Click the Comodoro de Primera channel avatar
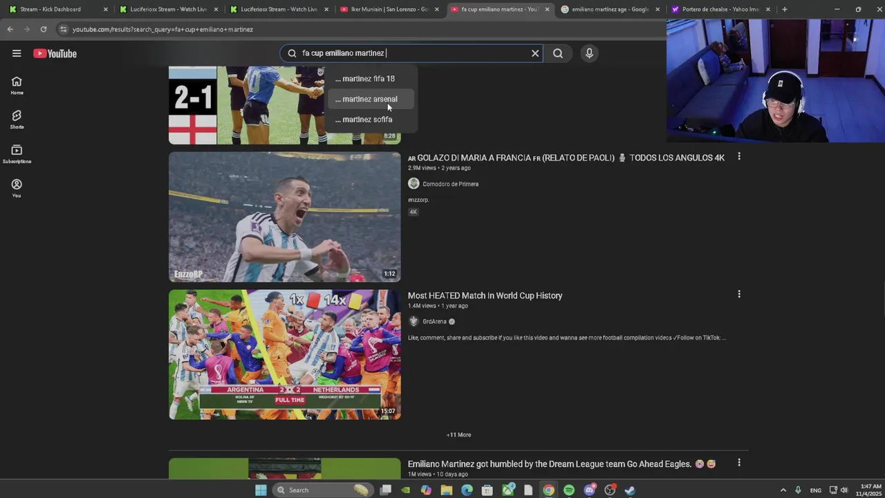Viewport: 885px width, 498px height. coord(413,183)
